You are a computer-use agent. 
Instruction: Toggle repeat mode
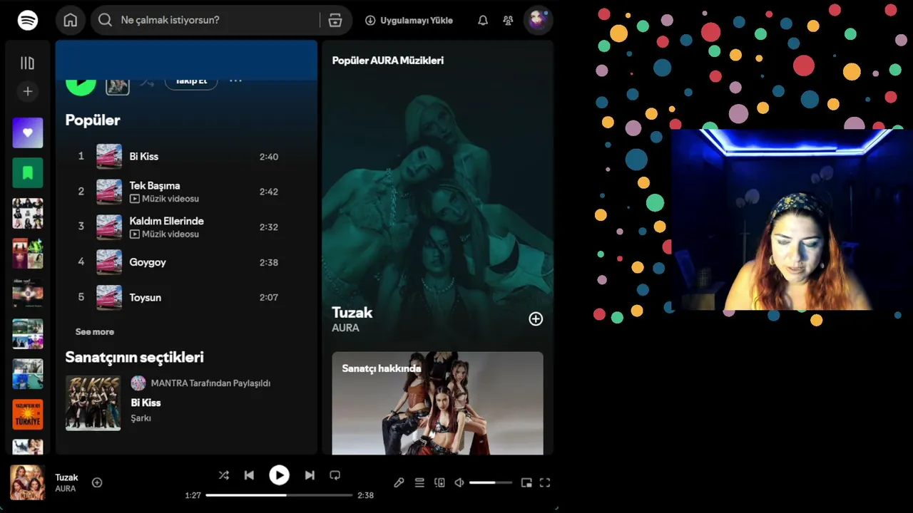click(335, 475)
